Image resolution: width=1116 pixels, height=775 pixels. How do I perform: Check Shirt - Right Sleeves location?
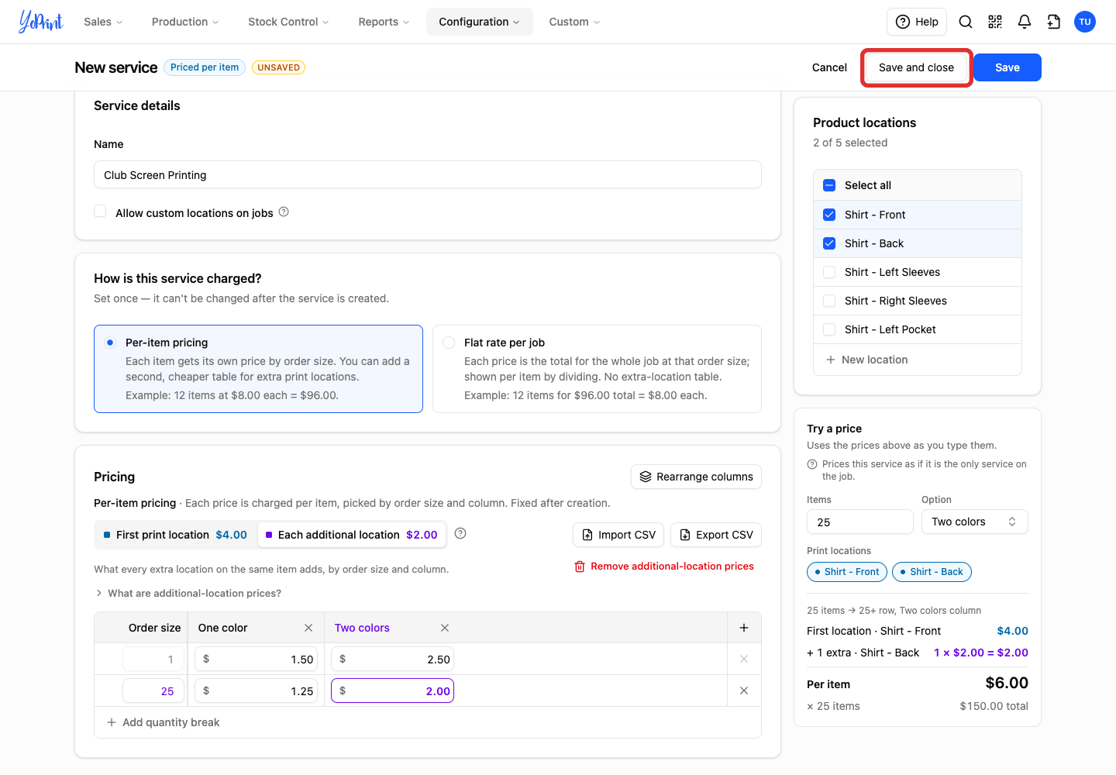coord(829,301)
